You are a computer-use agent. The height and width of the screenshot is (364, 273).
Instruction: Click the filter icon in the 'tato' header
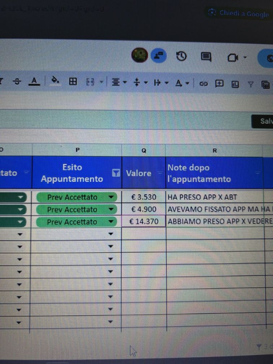[x=26, y=172]
